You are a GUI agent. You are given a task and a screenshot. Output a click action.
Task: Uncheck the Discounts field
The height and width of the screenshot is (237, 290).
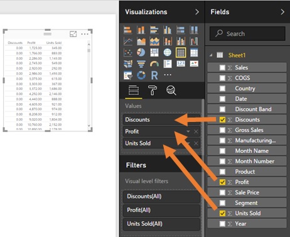222,119
